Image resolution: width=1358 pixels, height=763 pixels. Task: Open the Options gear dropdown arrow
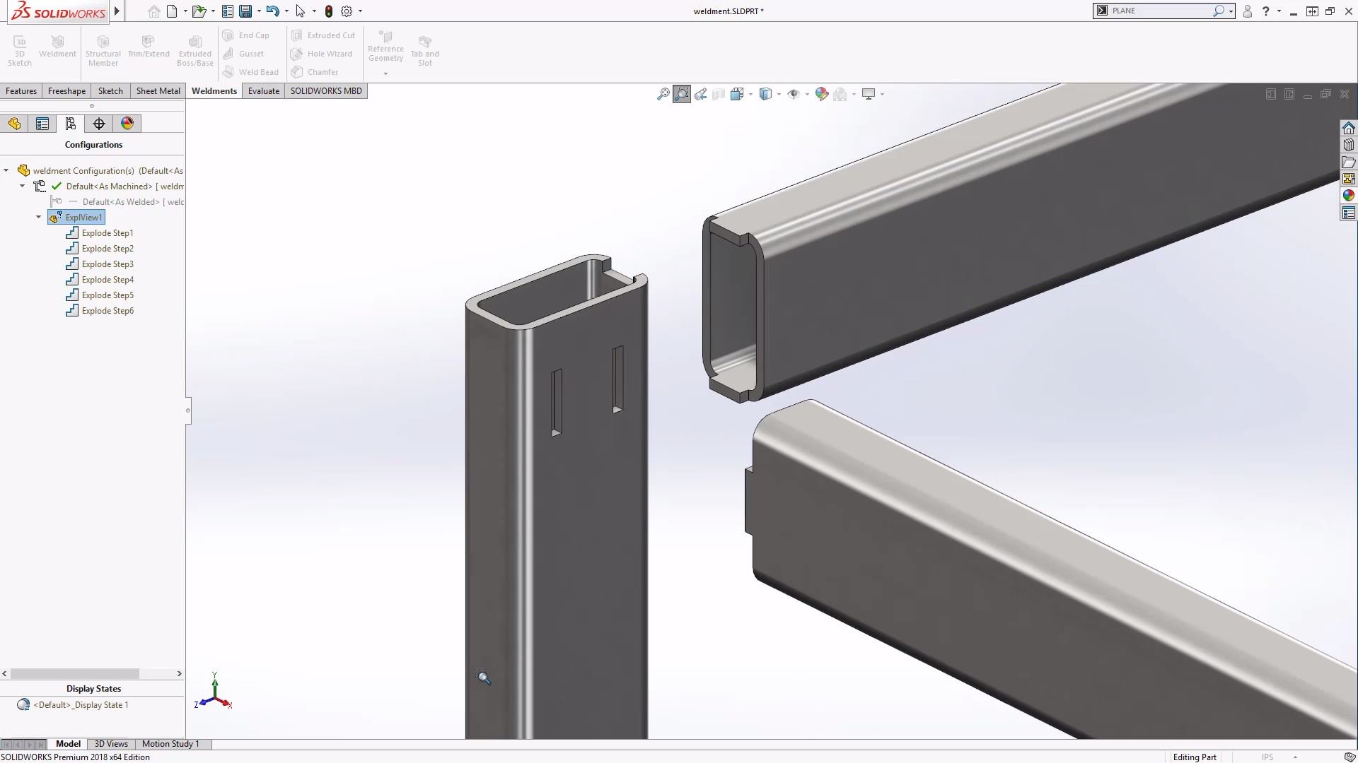(x=360, y=11)
